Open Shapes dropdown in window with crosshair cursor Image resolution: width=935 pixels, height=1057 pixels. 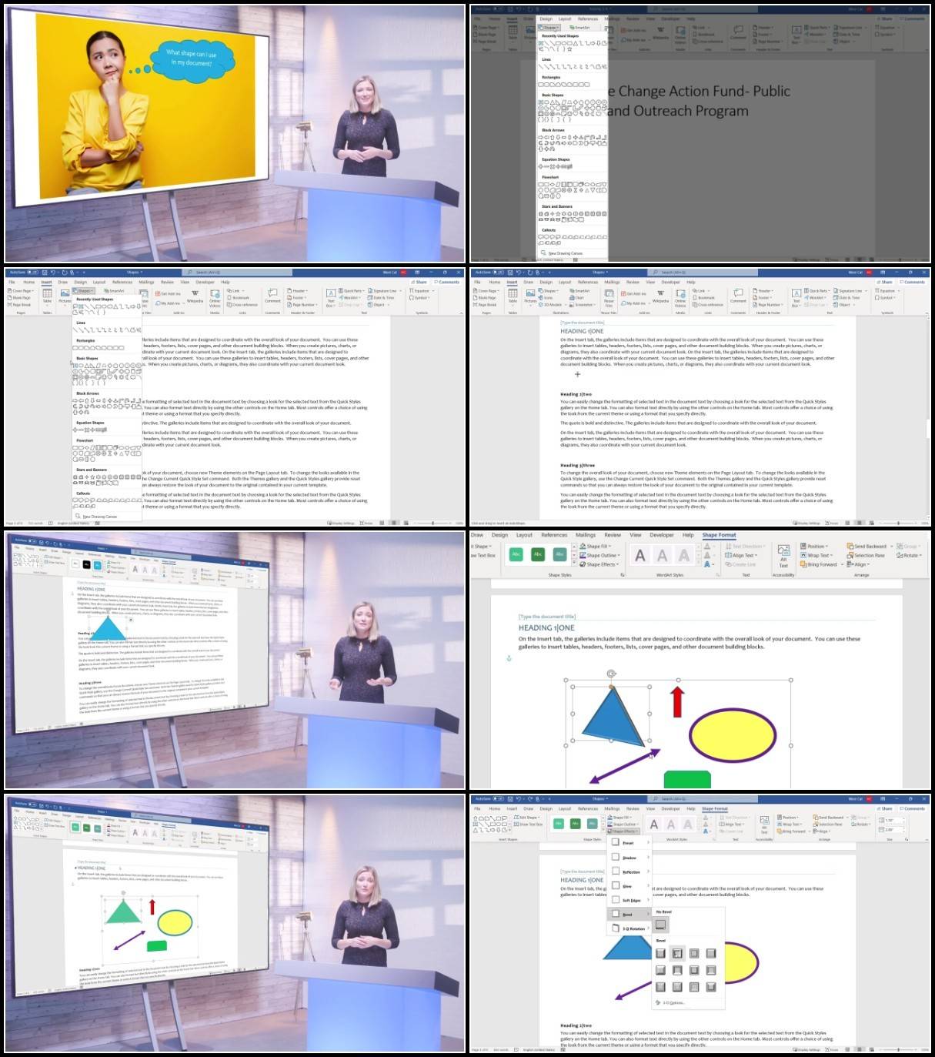(549, 291)
